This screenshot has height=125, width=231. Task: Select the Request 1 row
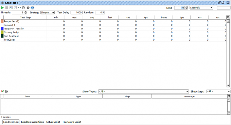(x=113, y=25)
